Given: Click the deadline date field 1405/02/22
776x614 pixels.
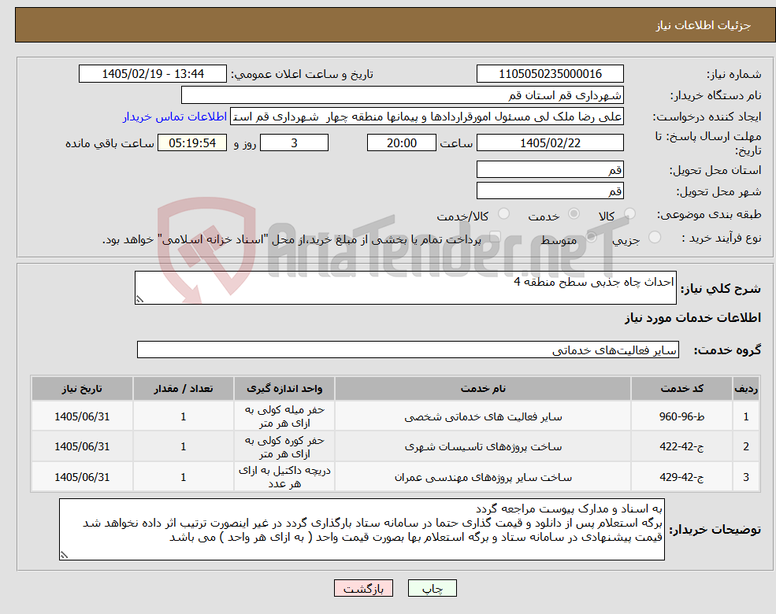Looking at the screenshot, I should pyautogui.click(x=550, y=142).
